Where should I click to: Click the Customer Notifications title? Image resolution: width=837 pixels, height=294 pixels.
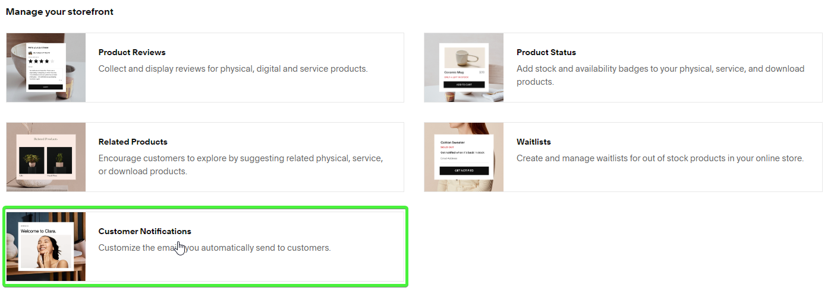pos(144,231)
